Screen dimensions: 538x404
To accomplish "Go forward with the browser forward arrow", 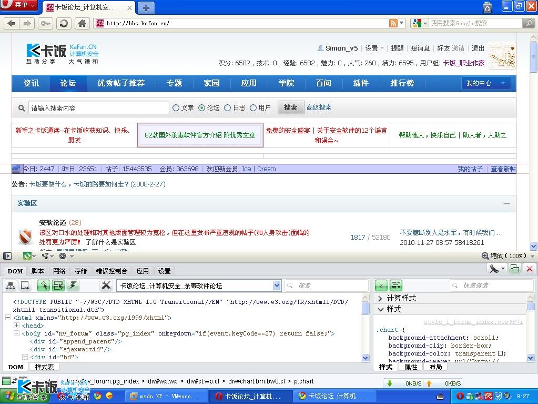I will click(27, 23).
